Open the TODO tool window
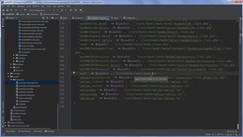The height and width of the screenshot is (137, 243). click(11, 131)
